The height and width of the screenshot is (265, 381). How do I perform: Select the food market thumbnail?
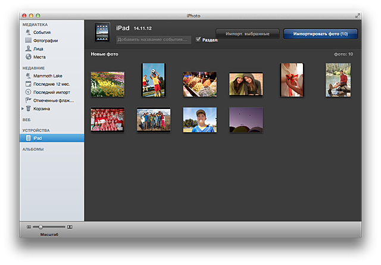[200, 84]
